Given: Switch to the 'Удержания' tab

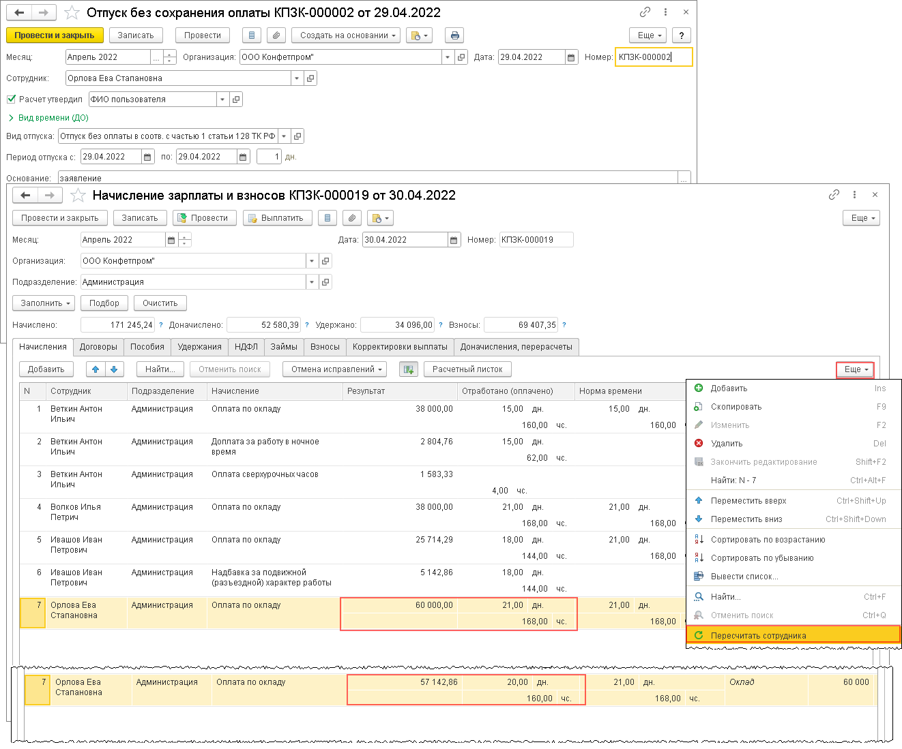Looking at the screenshot, I should tap(199, 347).
